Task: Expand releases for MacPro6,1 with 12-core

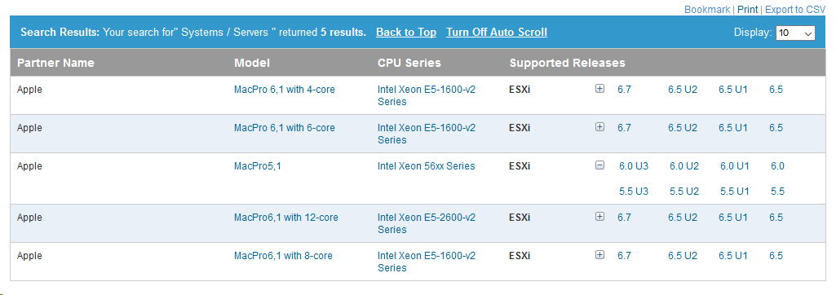Action: (x=599, y=217)
